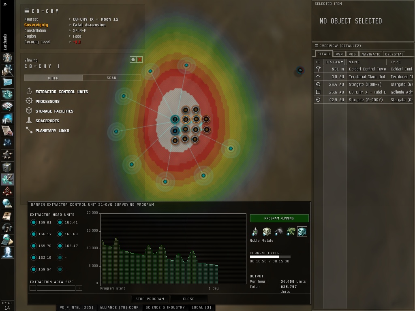Image resolution: width=415 pixels, height=311 pixels.
Task: Open the Calculator accessories icon
Action: click(x=7, y=240)
